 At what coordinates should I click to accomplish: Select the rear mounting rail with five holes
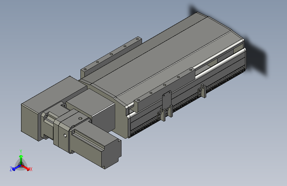click(111, 58)
